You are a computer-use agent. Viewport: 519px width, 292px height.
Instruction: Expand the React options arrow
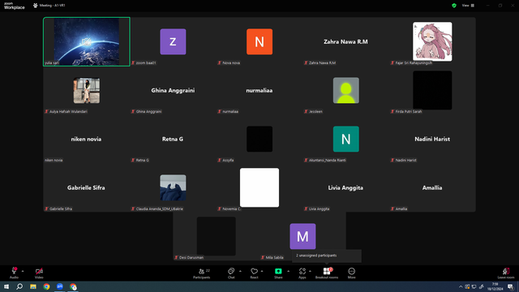click(x=262, y=271)
